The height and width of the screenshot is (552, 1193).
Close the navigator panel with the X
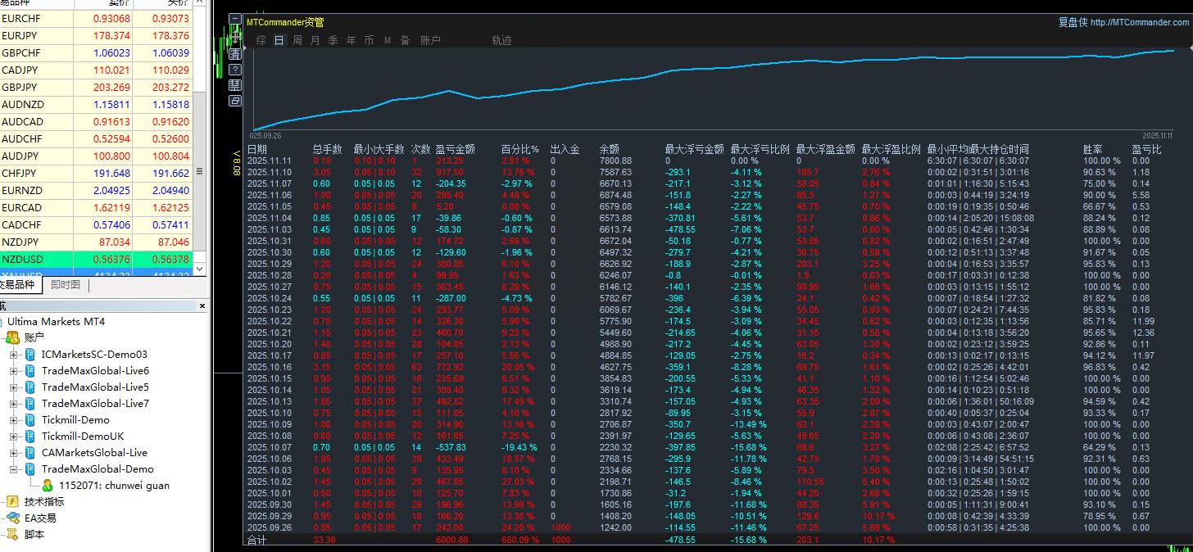tap(202, 306)
